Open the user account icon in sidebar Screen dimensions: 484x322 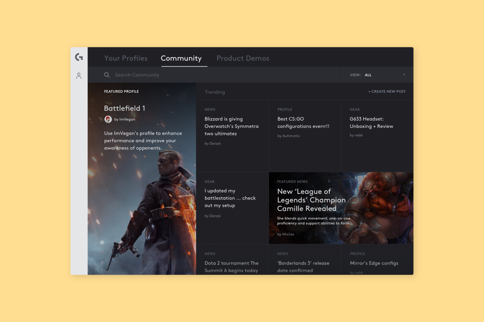pyautogui.click(x=79, y=75)
